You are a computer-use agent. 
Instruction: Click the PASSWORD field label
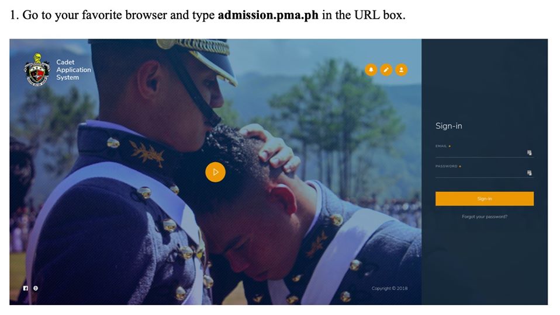[446, 166]
